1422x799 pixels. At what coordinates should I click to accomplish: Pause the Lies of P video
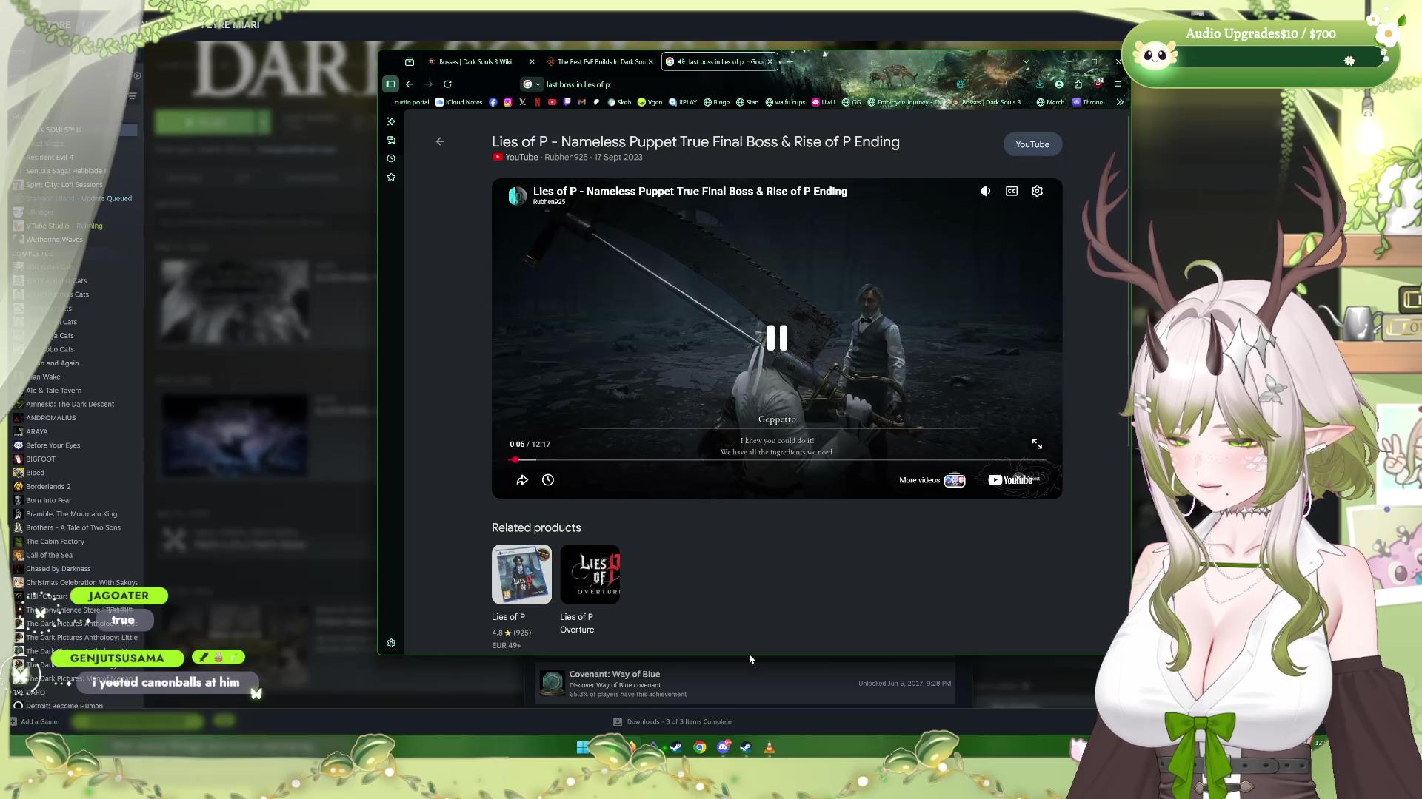(x=777, y=338)
